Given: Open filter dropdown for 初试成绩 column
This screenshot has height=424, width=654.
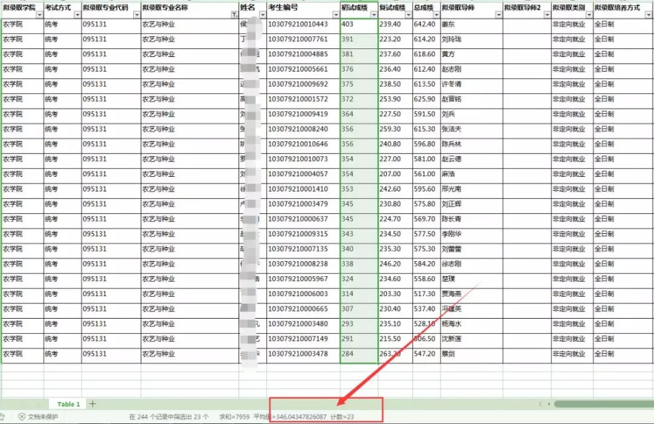Looking at the screenshot, I should pyautogui.click(x=374, y=15).
